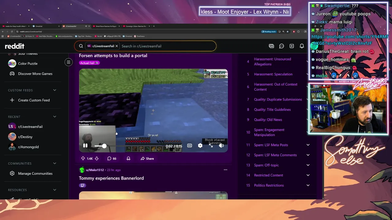Mute the video volume
Viewport: 392px width, 220px height.
pos(221,146)
